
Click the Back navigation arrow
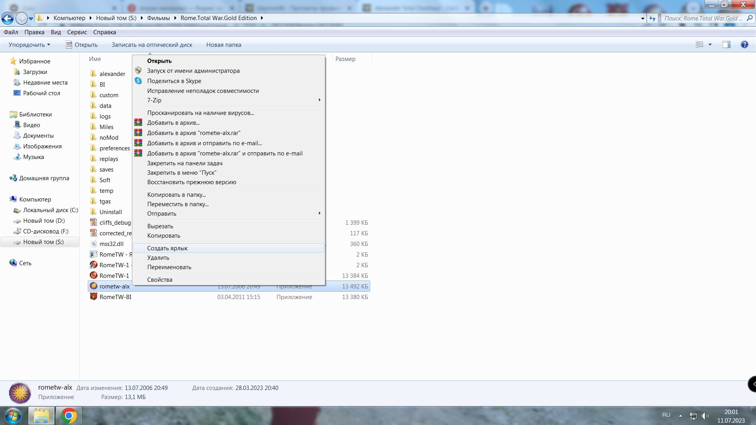(7, 18)
